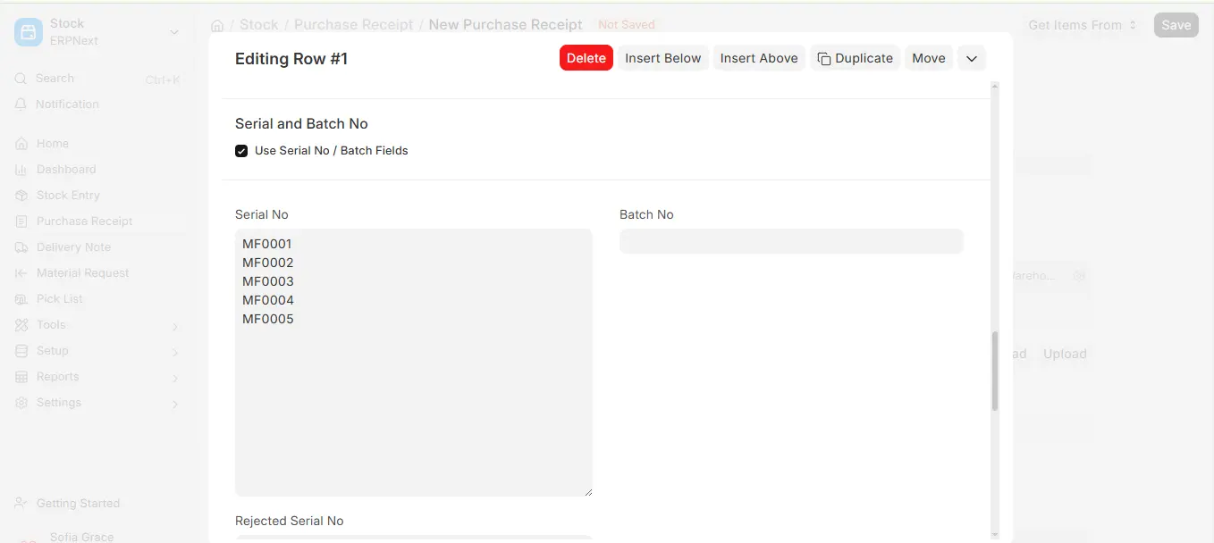Uncheck Use Serial No / Batch Fields

click(241, 151)
